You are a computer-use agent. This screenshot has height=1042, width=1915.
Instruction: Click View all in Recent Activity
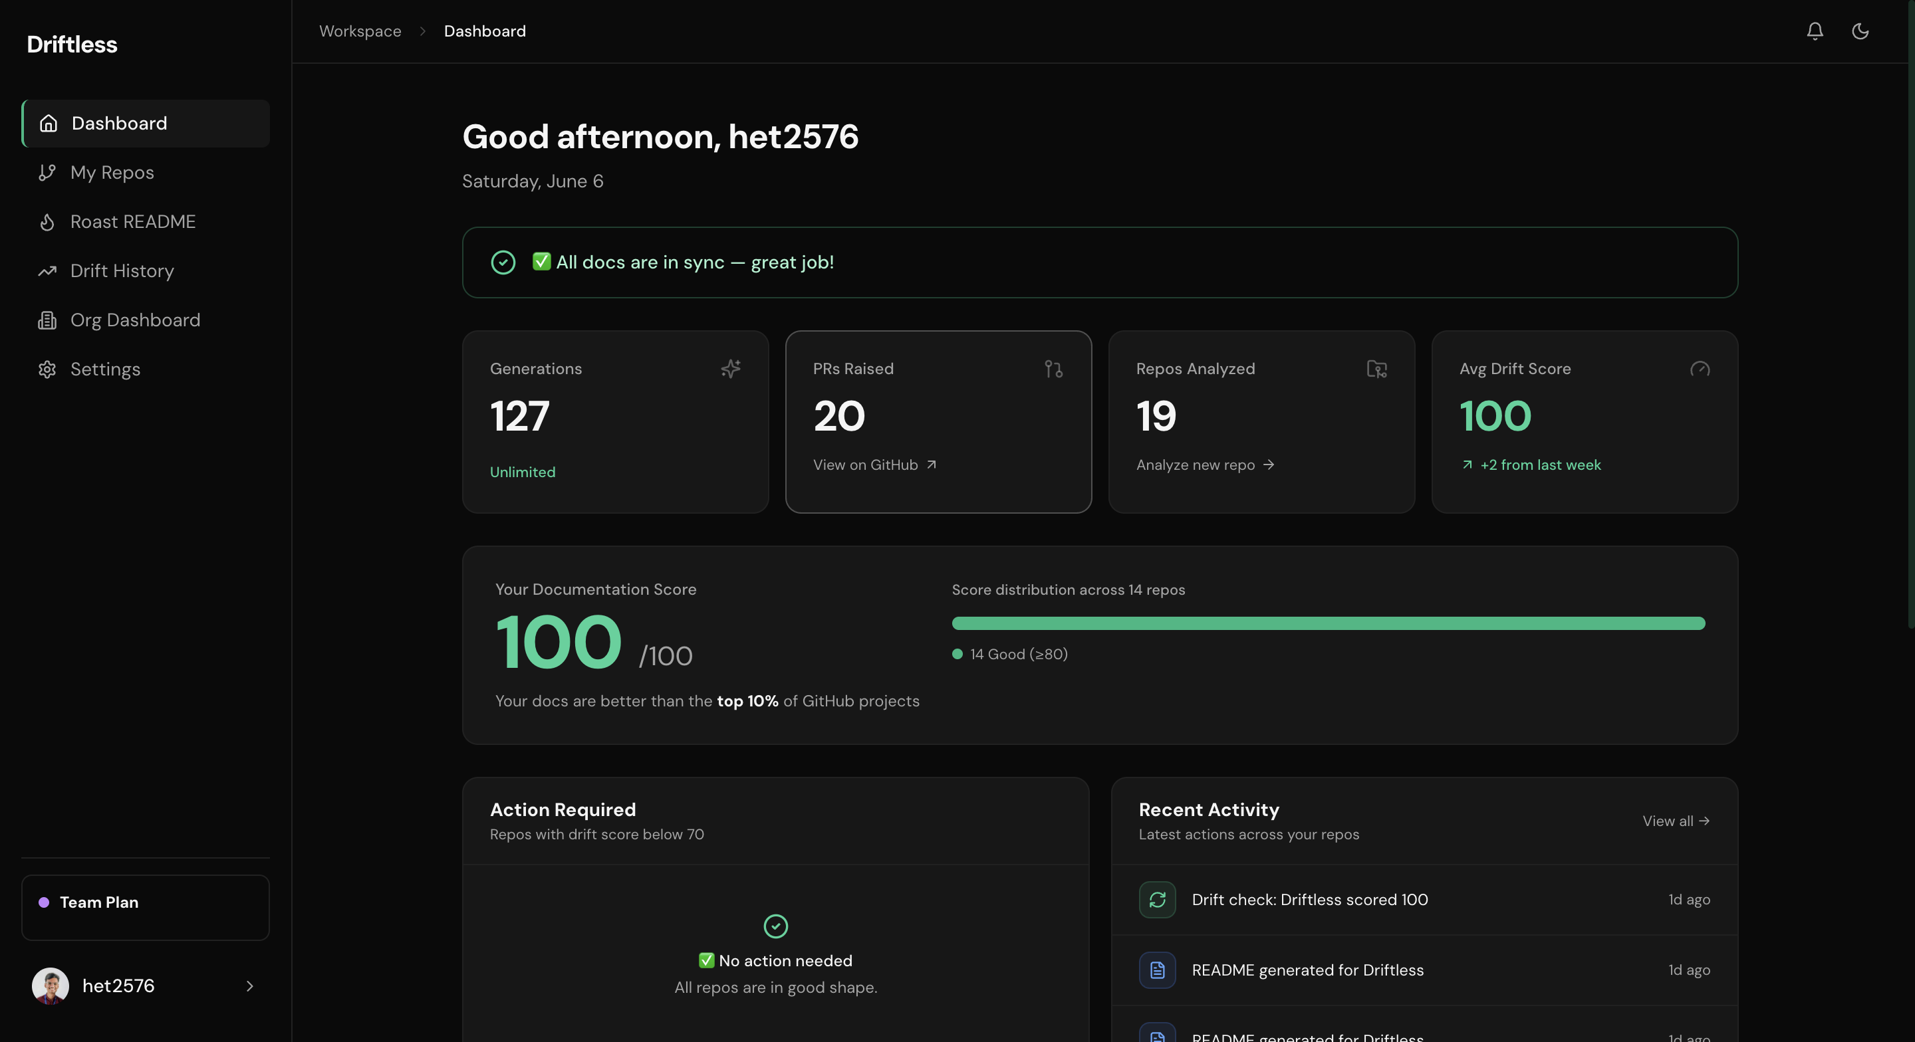point(1676,821)
